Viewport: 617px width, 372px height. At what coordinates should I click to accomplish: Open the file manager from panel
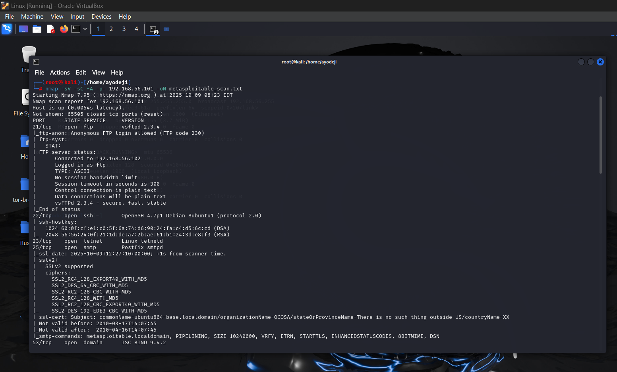pyautogui.click(x=37, y=29)
